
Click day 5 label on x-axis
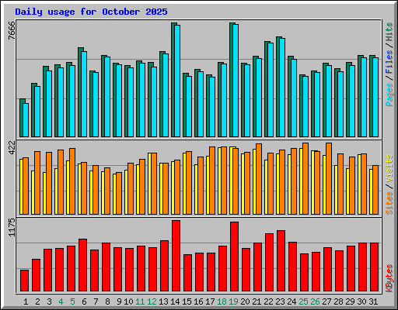72,301
